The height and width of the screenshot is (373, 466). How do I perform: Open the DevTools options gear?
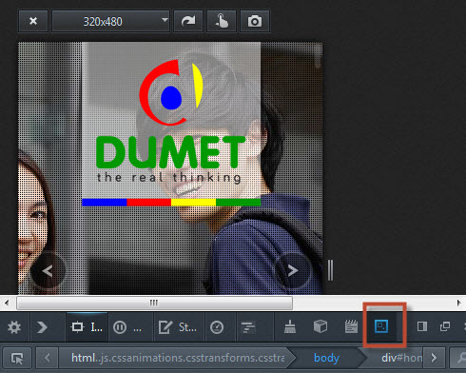pyautogui.click(x=14, y=327)
